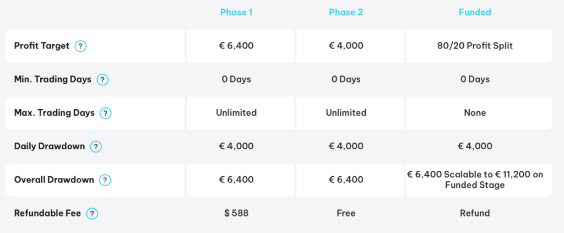Image resolution: width=564 pixels, height=233 pixels.
Task: Click Phase 2 profit target € 4,000
Action: [x=346, y=46]
